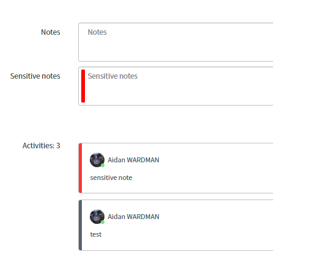Click the Notes field label
Viewport: 311px width, 277px height.
[x=51, y=32]
